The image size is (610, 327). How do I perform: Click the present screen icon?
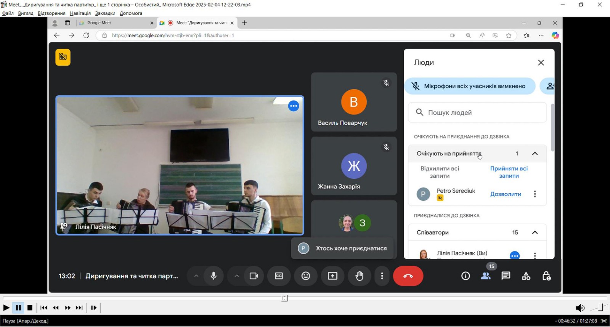[x=332, y=276]
